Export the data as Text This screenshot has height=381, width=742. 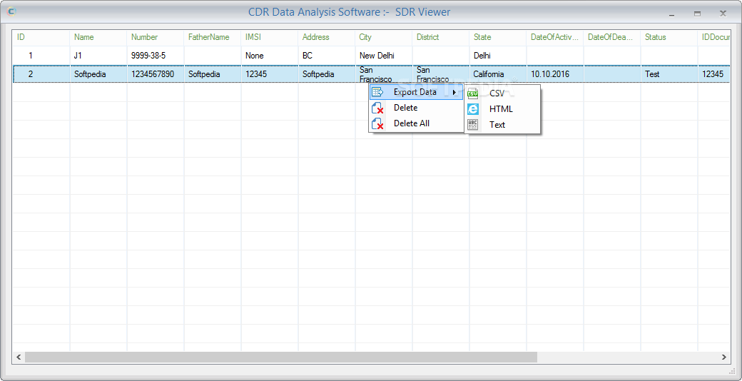(502, 125)
